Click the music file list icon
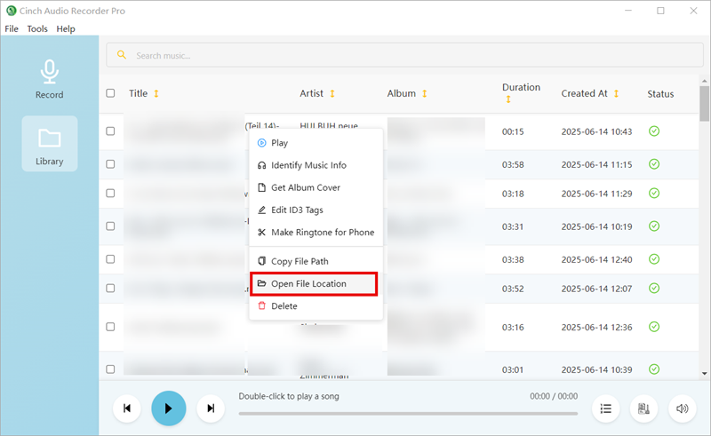 643,408
